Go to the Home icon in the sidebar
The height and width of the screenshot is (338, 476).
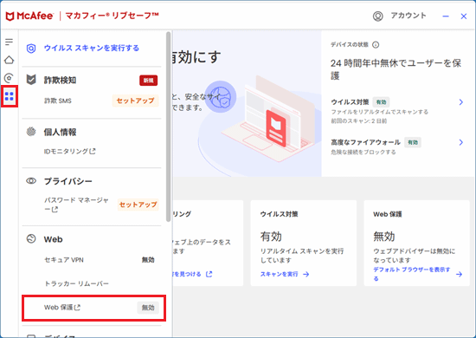coord(10,60)
